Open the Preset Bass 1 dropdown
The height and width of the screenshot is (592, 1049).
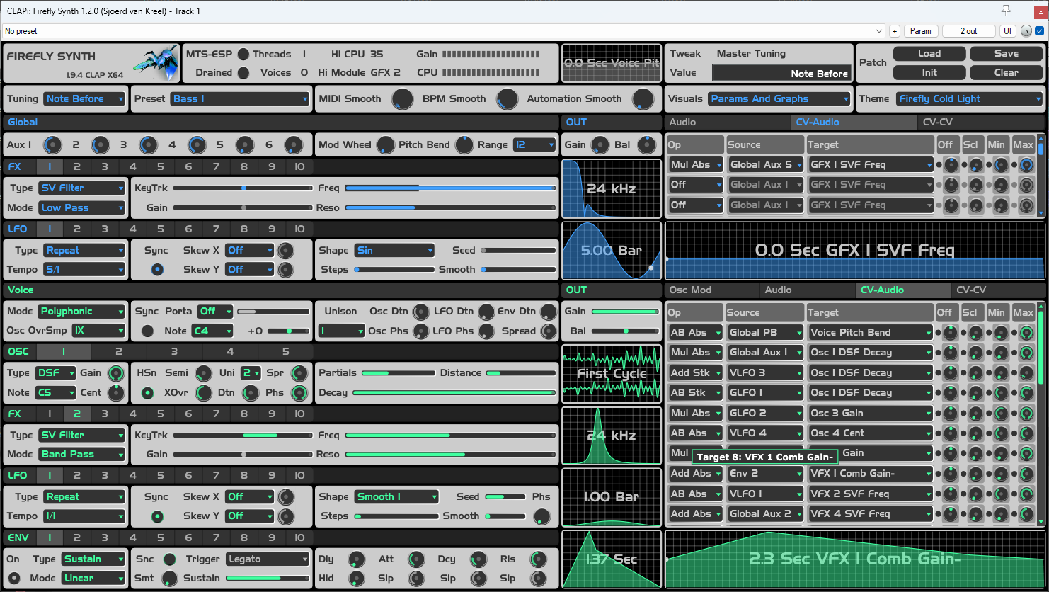[x=240, y=99]
